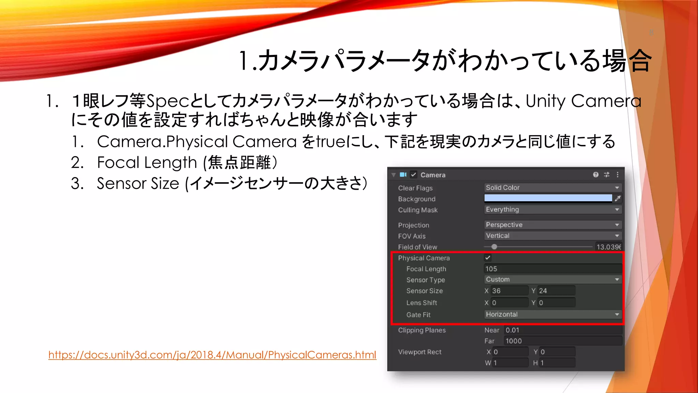
Task: Click the Field of View label
Action: pyautogui.click(x=418, y=247)
